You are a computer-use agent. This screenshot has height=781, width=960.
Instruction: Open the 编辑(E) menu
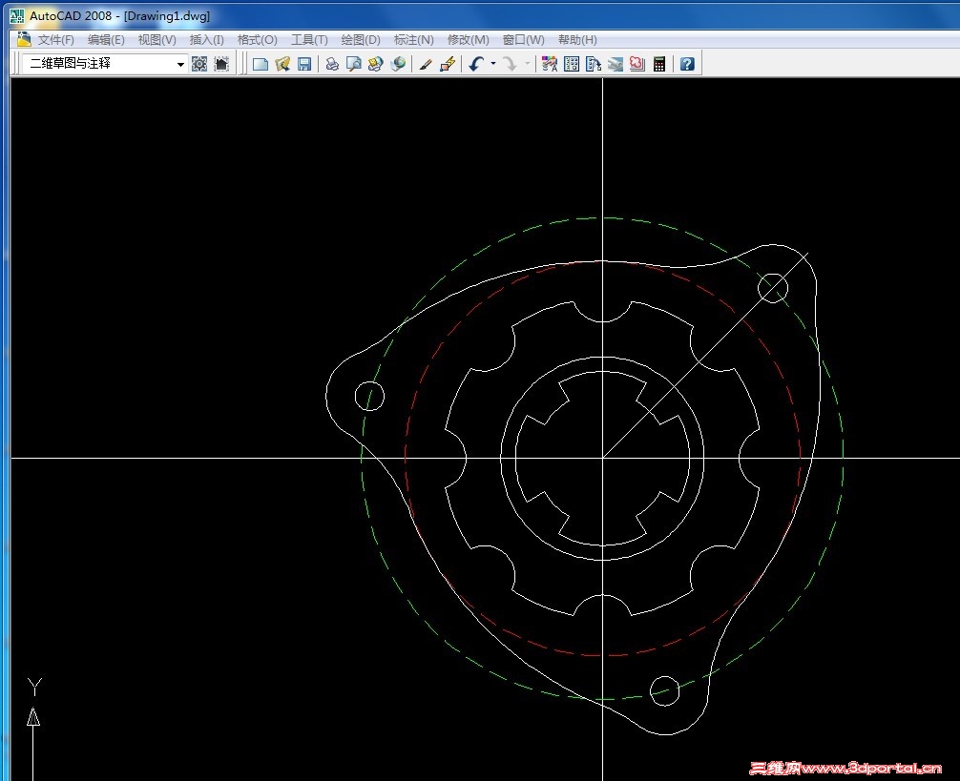click(106, 40)
